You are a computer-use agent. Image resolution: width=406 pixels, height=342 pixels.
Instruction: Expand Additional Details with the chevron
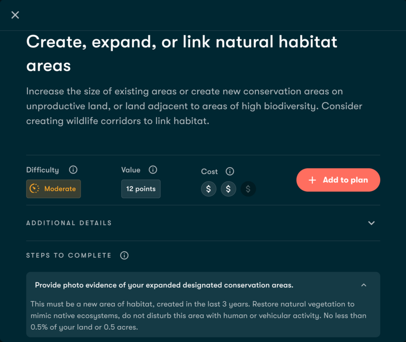pos(371,223)
